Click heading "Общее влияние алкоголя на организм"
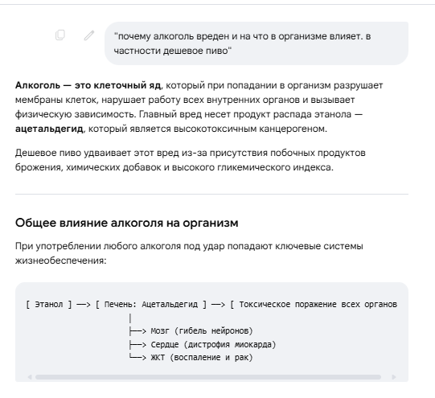The image size is (435, 398). pyautogui.click(x=127, y=223)
